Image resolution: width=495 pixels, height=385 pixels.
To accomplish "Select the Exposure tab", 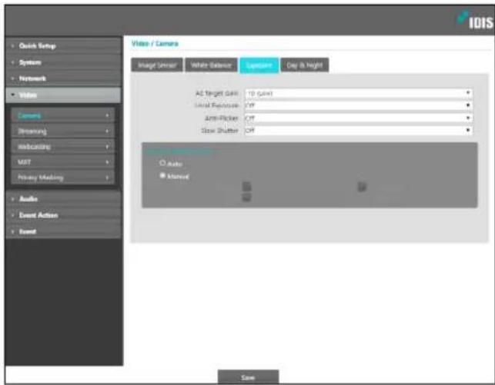I will (x=259, y=65).
